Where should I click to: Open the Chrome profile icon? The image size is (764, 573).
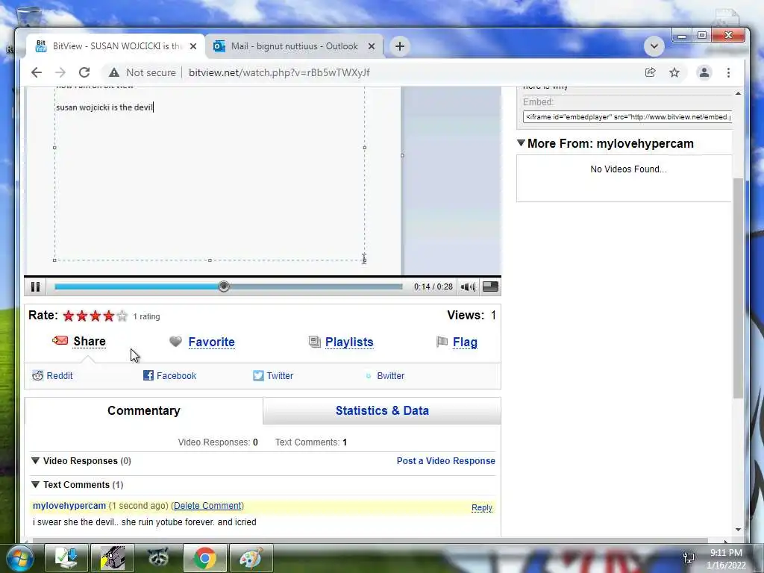[x=704, y=72]
